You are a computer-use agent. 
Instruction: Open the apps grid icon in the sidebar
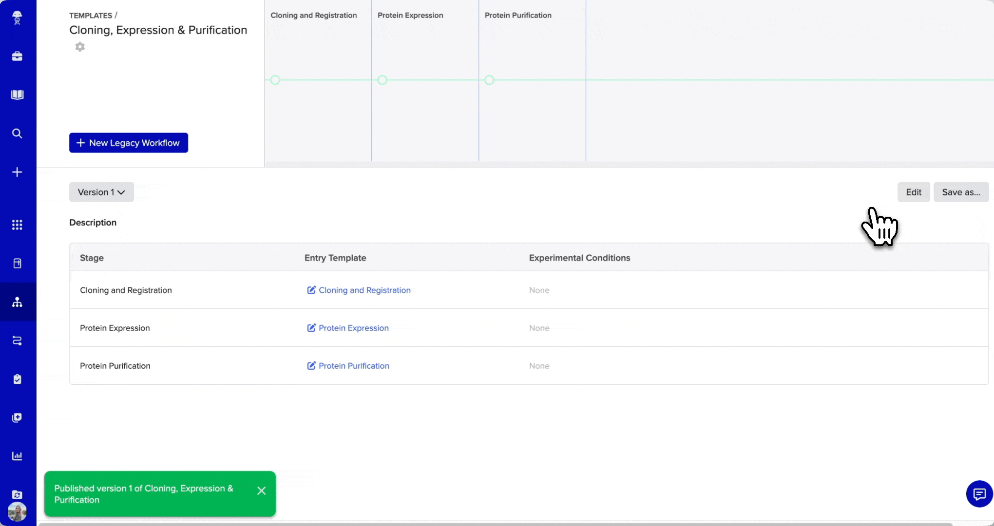(17, 225)
